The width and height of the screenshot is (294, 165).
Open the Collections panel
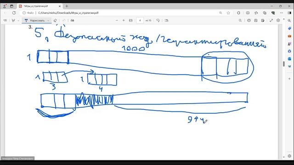click(265, 13)
